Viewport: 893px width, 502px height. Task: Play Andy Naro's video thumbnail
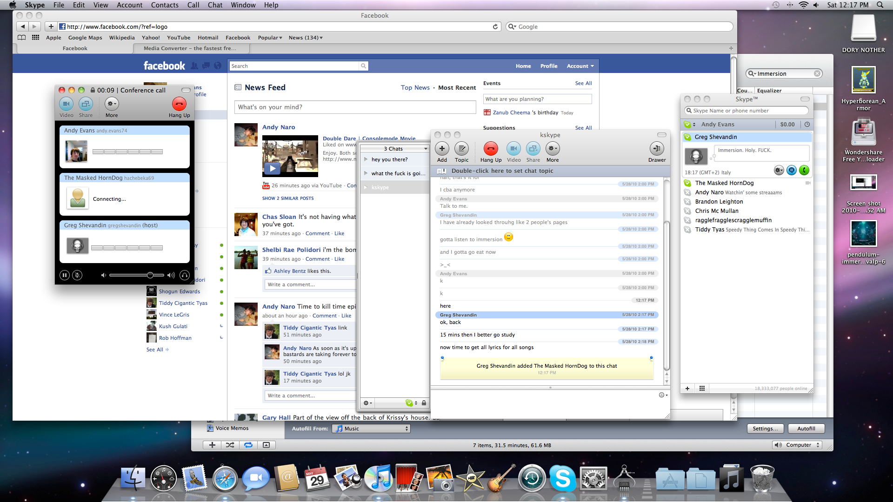tap(290, 156)
